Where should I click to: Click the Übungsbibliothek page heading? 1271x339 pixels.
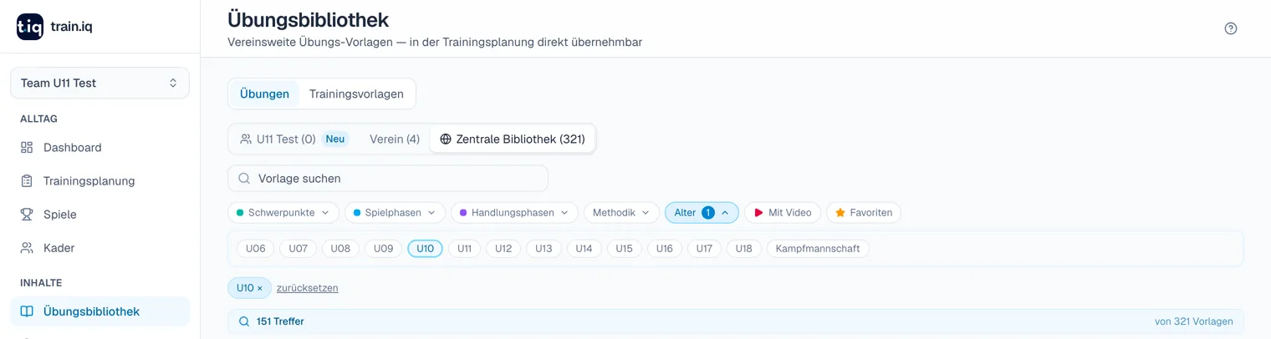[308, 19]
